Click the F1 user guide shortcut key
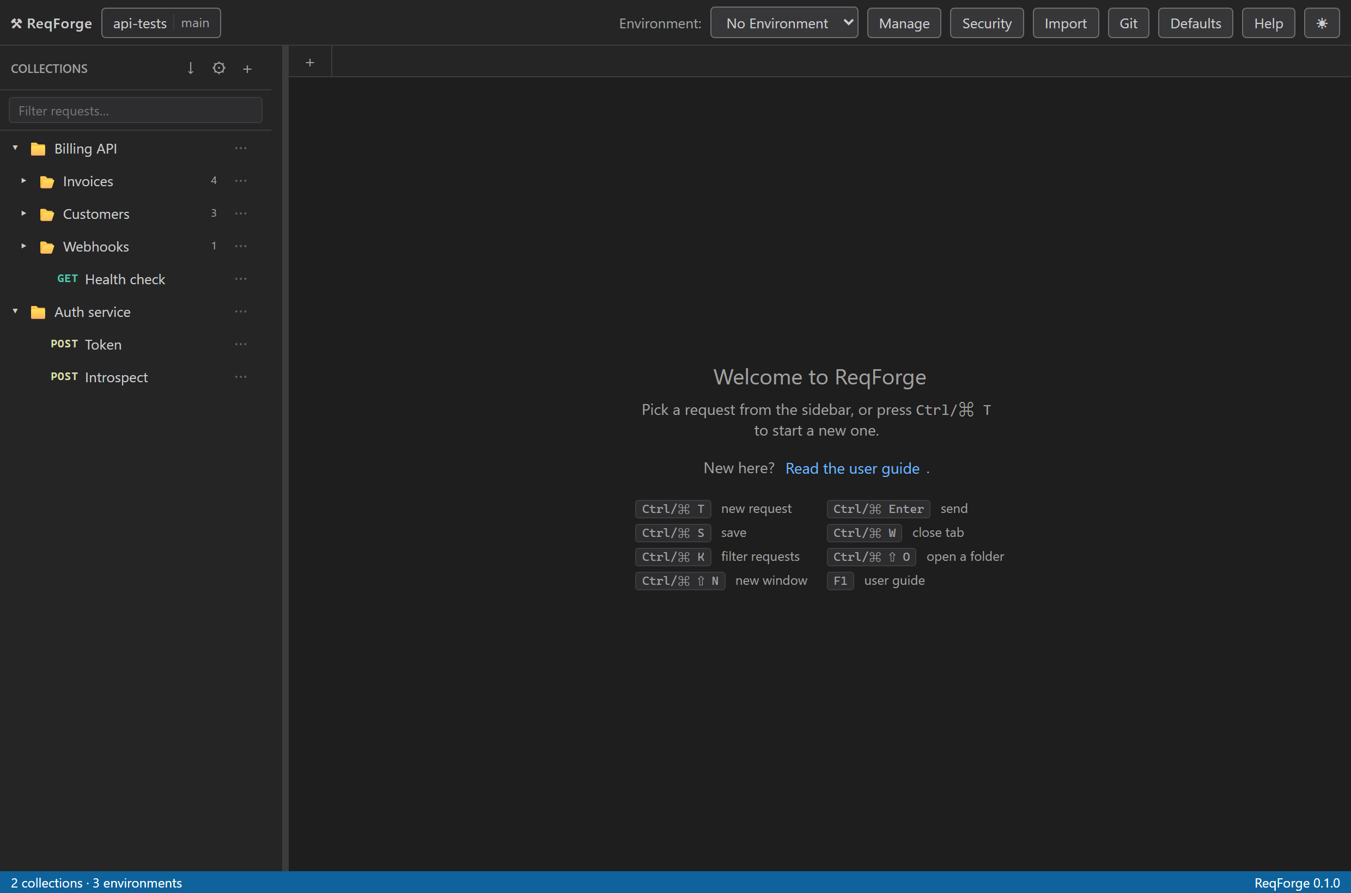Viewport: 1351px width, 893px height. tap(840, 580)
